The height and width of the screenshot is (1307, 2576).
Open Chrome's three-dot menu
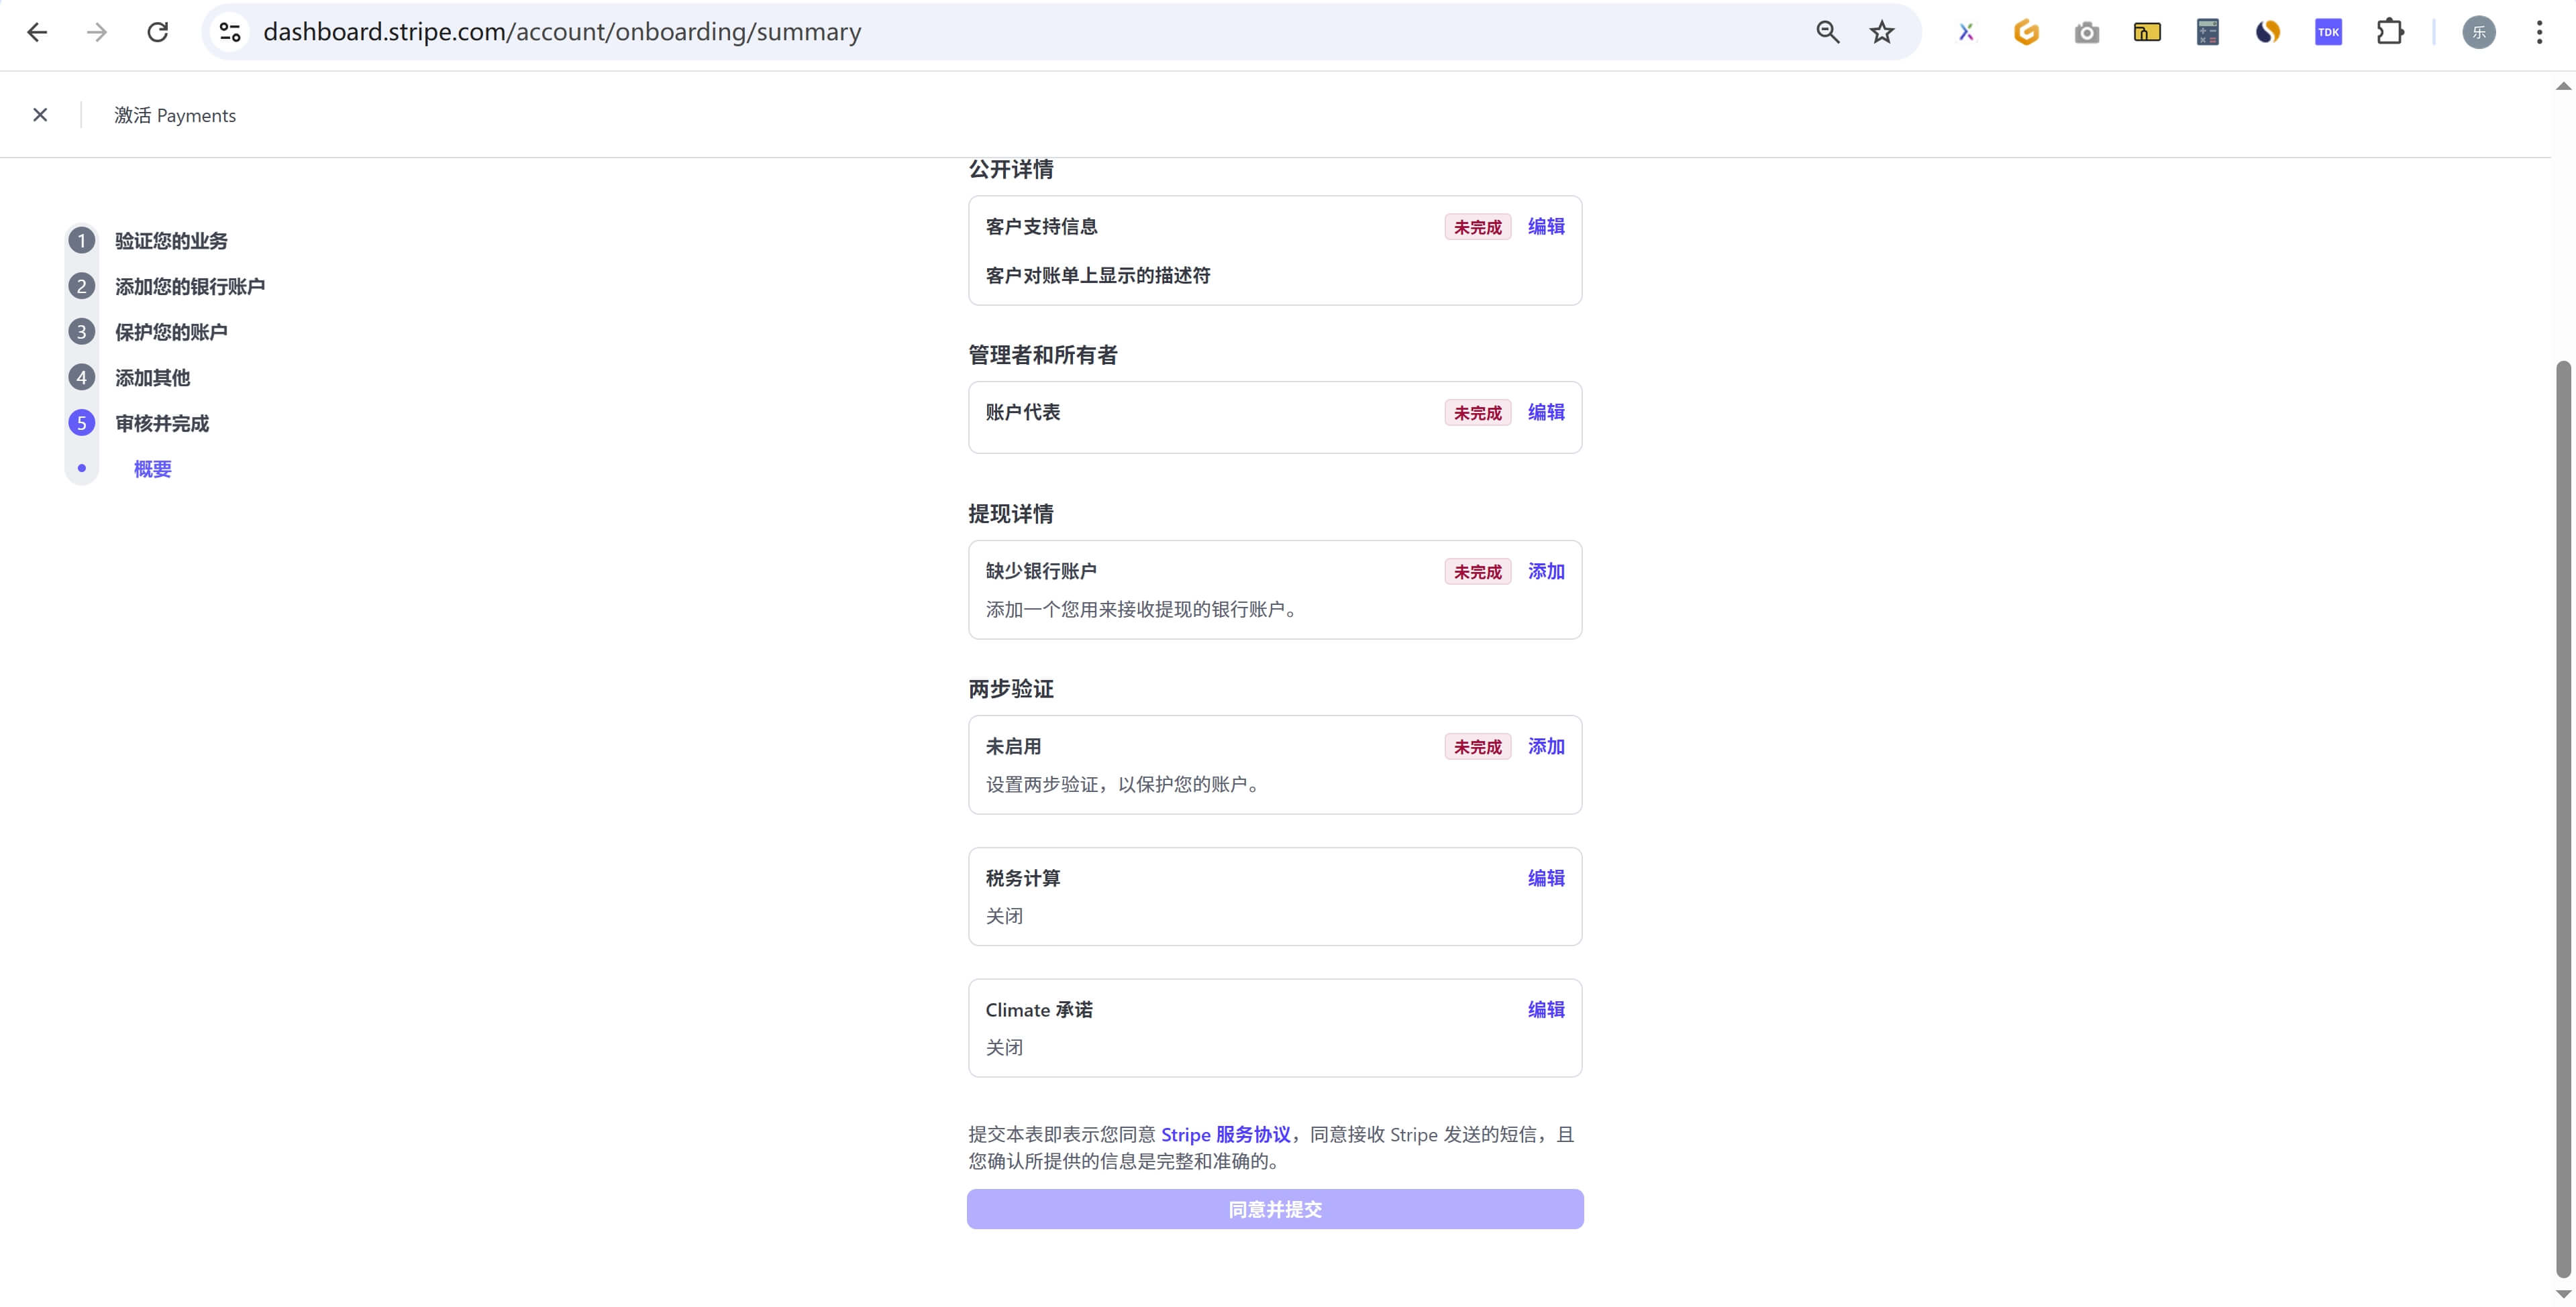[x=2539, y=32]
